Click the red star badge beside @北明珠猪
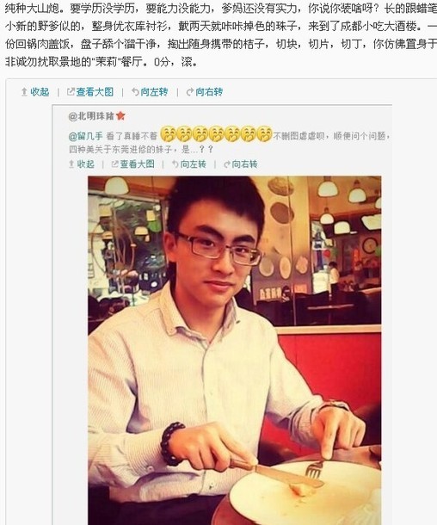437x525 pixels. [120, 116]
